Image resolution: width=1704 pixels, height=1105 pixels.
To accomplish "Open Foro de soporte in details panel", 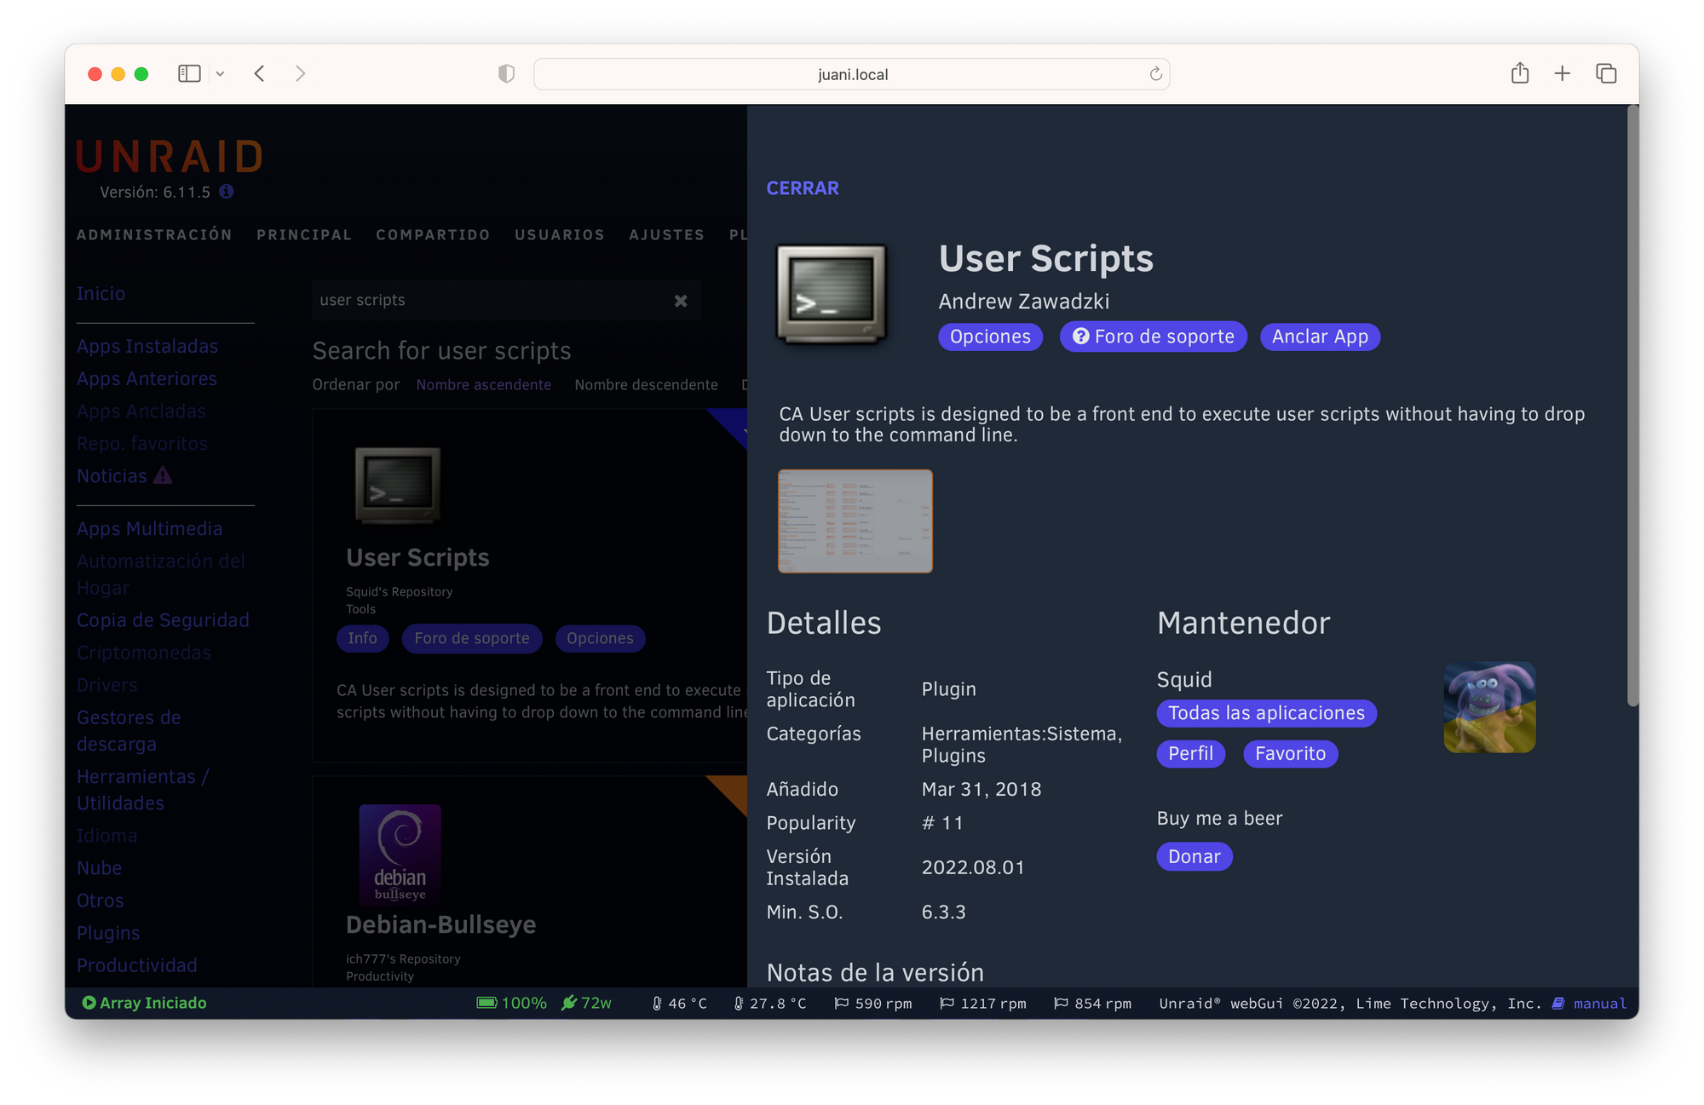I will (x=1153, y=337).
